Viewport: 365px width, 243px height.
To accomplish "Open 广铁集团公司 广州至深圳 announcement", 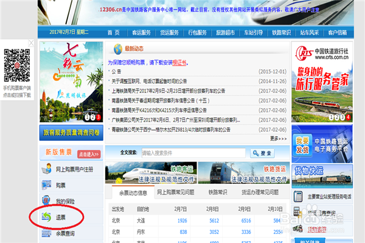I will click(x=176, y=120).
